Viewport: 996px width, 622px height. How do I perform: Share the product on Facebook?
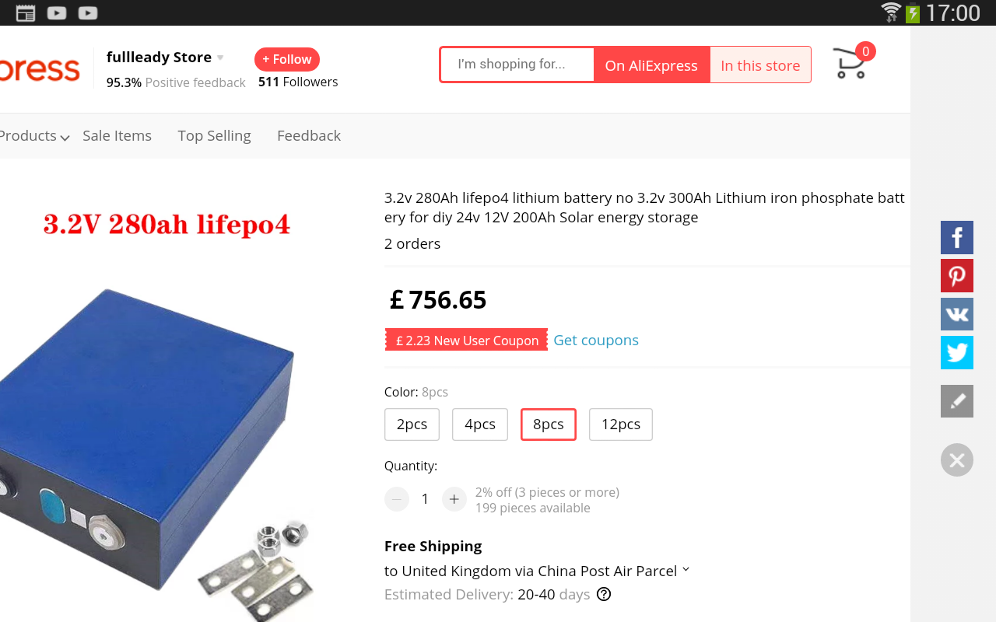[x=956, y=238]
